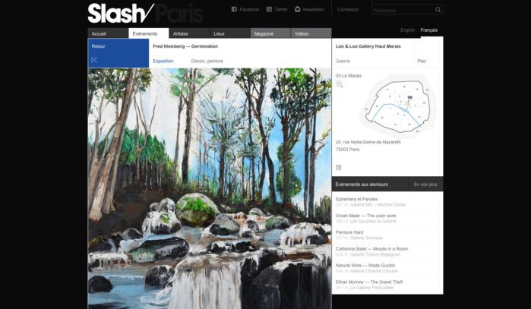The height and width of the screenshot is (309, 531).
Task: Click the back-to-first arrow icon under Retour
Action: 94,60
